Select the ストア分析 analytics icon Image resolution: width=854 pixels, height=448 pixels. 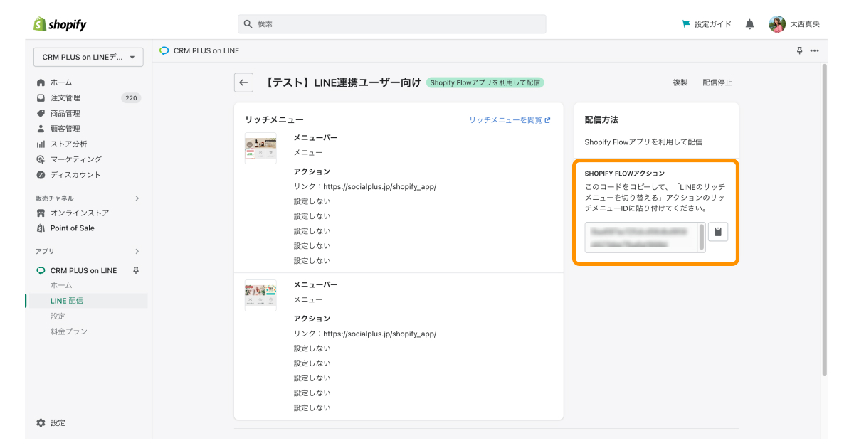point(40,144)
